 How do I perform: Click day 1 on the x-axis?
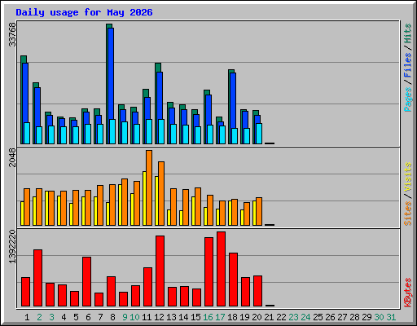point(27,317)
